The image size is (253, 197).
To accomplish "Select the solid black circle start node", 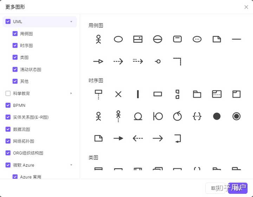I will [x=217, y=116].
